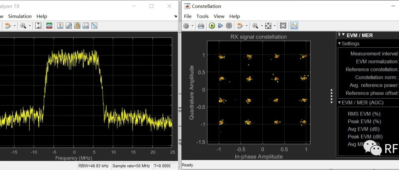The height and width of the screenshot is (170, 399).
Task: Open the Spectrum Settings icon
Action: (49, 26)
